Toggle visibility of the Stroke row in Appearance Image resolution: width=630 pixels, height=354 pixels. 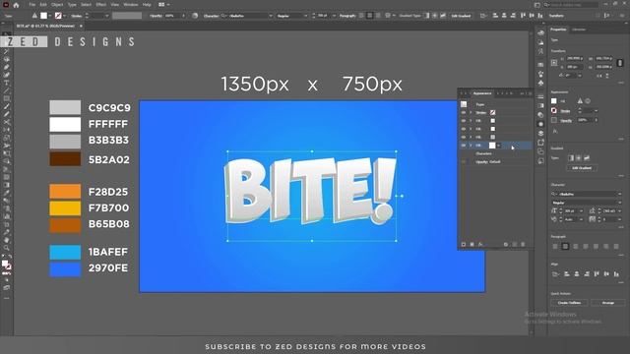(x=464, y=113)
